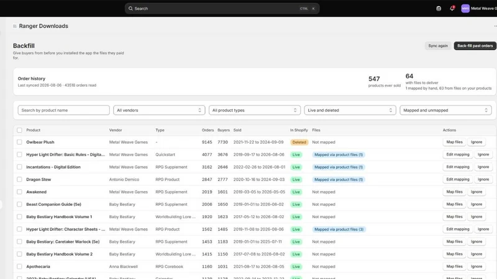Click Edit mapping for Hyper Light Drifter: Character Sheets
The image size is (497, 279).
pyautogui.click(x=458, y=229)
